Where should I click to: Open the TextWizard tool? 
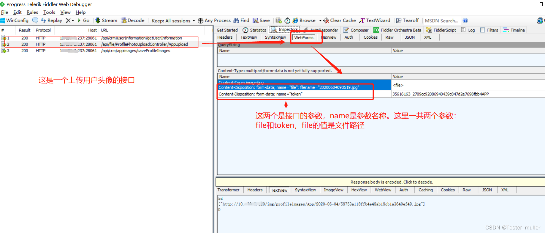tap(375, 21)
